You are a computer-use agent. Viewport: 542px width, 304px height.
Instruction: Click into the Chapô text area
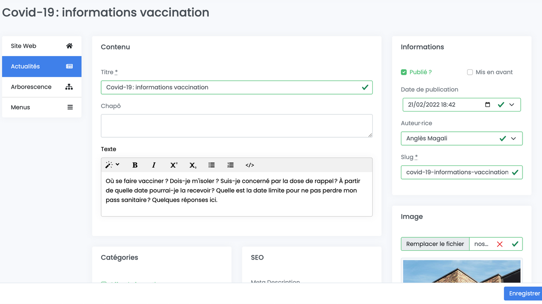tap(236, 126)
